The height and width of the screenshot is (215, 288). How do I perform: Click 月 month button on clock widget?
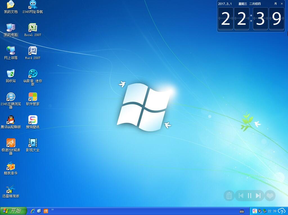coord(275,4)
